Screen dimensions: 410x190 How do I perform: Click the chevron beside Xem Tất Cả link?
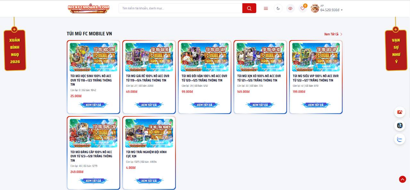point(341,34)
